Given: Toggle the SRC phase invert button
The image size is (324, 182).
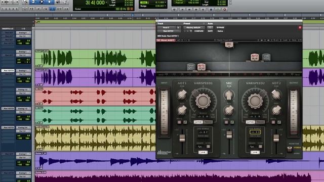Looking at the screenshot, I should point(232,122).
